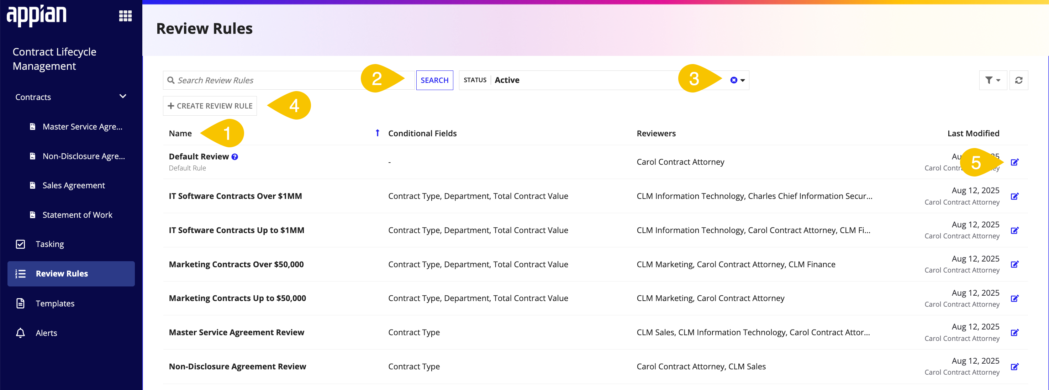The width and height of the screenshot is (1049, 390).
Task: Sort by the Name column header
Action: [x=180, y=133]
